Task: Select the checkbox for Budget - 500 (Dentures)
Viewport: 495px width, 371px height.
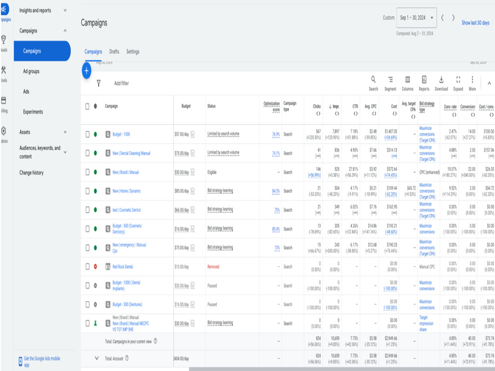Action: click(88, 304)
